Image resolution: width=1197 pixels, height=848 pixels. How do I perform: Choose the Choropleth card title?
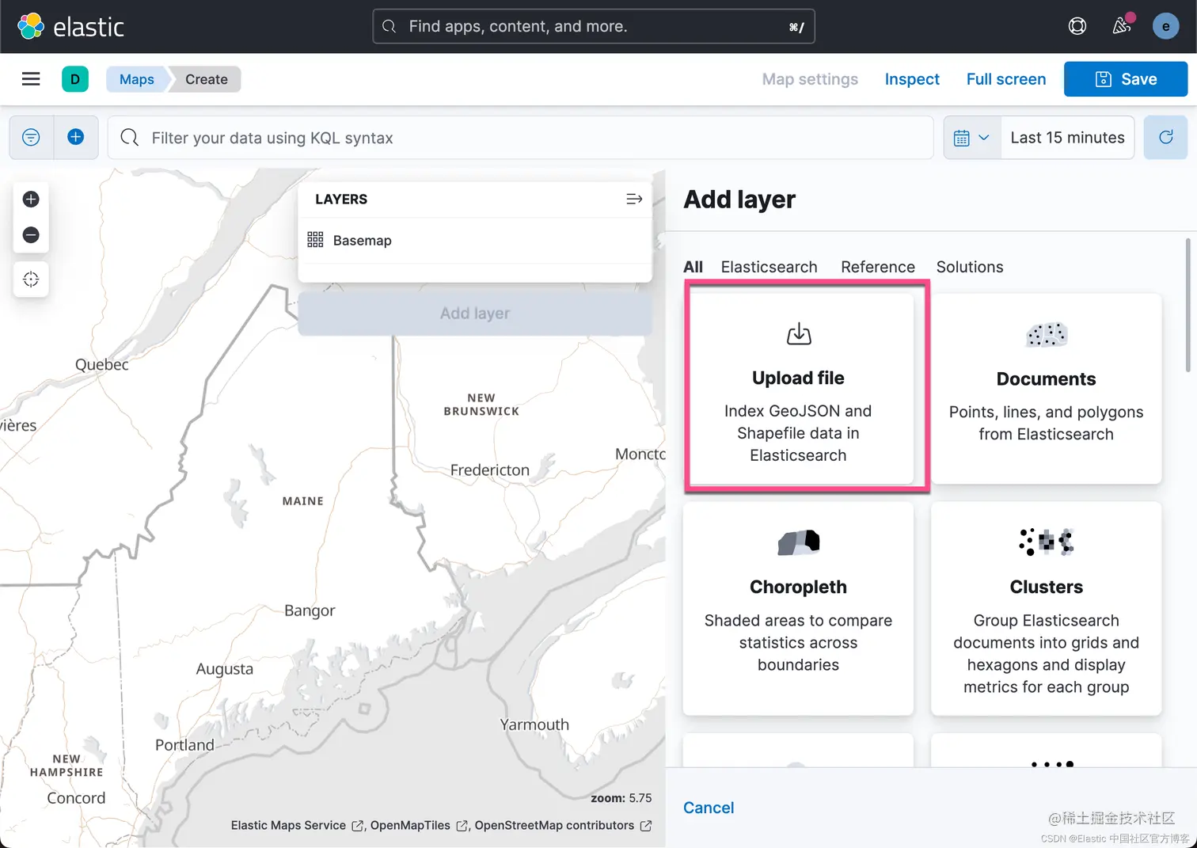pyautogui.click(x=798, y=588)
